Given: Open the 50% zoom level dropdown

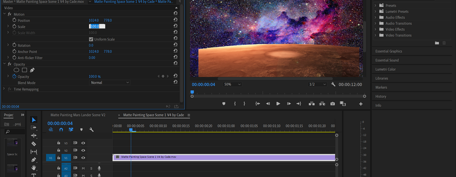Looking at the screenshot, I should click(232, 84).
